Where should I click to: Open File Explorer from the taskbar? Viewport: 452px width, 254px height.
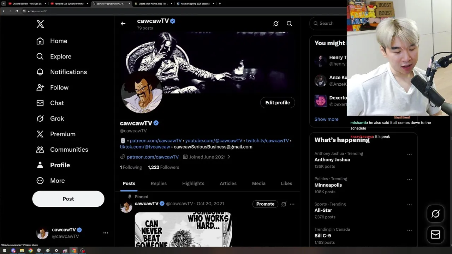click(22, 251)
